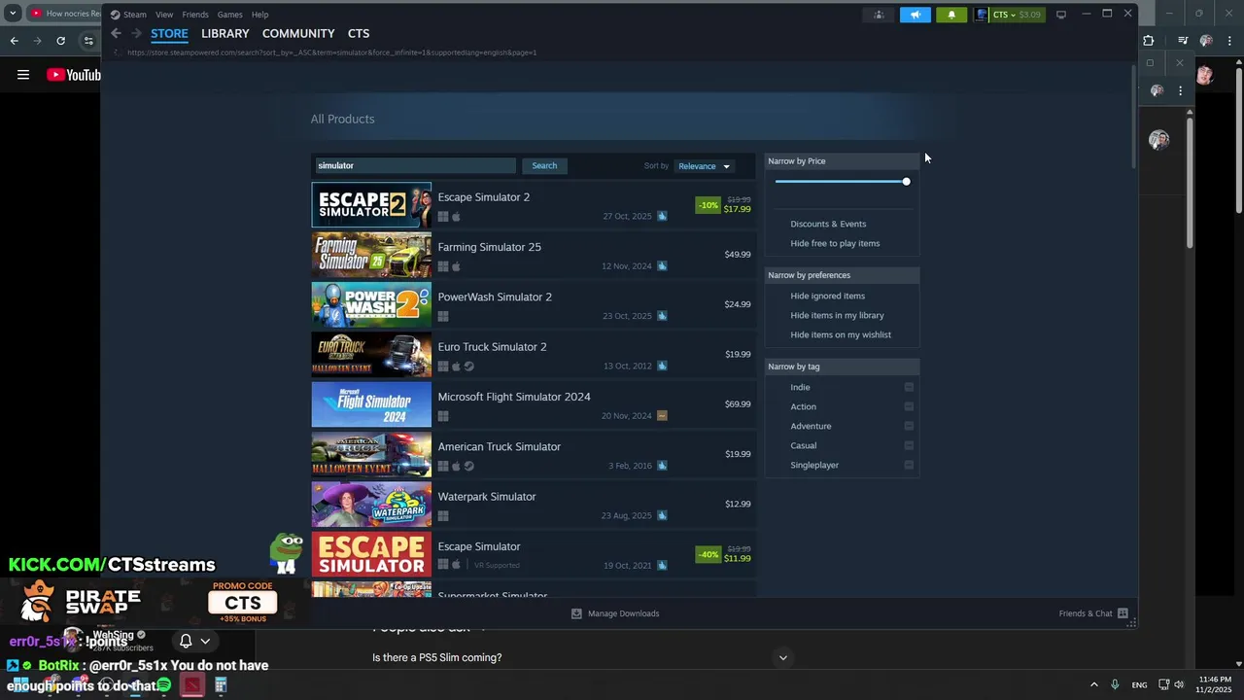Open Spotify from the taskbar
Viewport: 1244px width, 700px height.
(x=163, y=685)
